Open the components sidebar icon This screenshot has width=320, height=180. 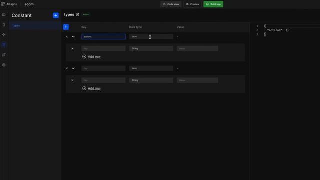click(x=4, y=35)
